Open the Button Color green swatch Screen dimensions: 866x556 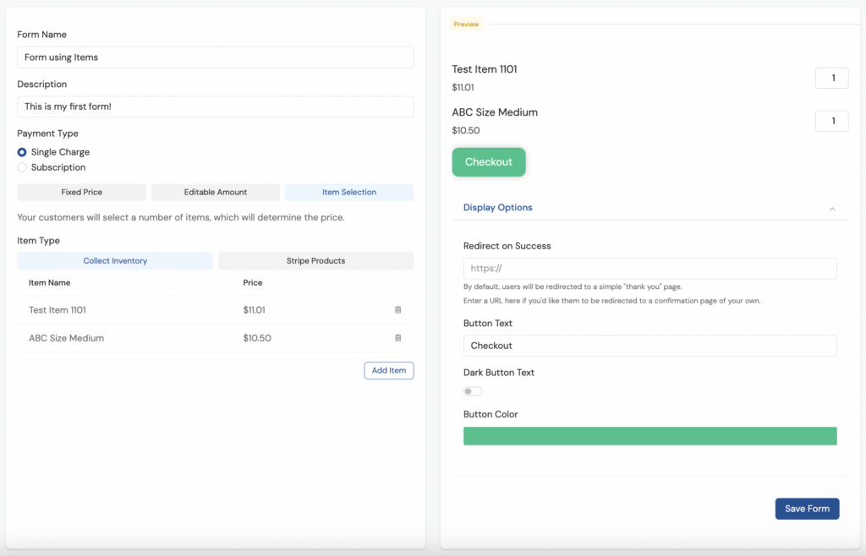649,436
